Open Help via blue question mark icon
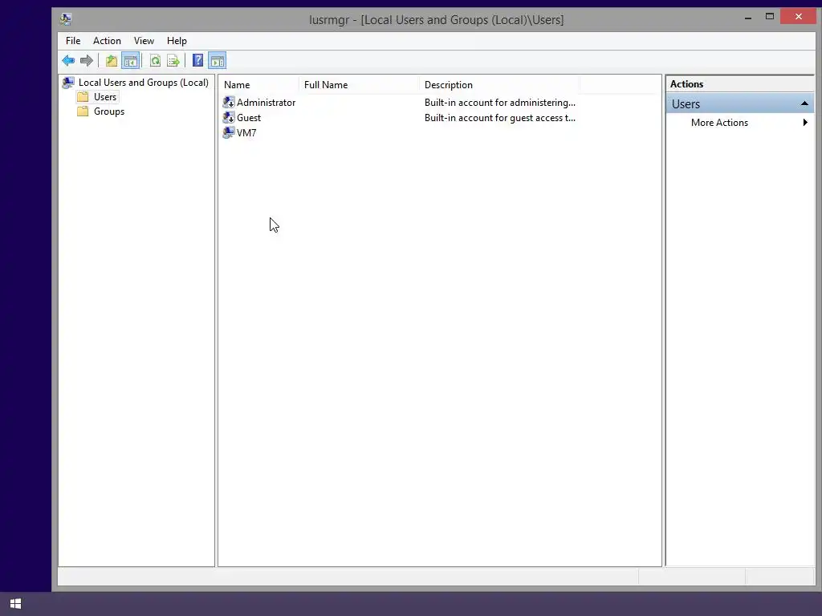 pyautogui.click(x=197, y=61)
